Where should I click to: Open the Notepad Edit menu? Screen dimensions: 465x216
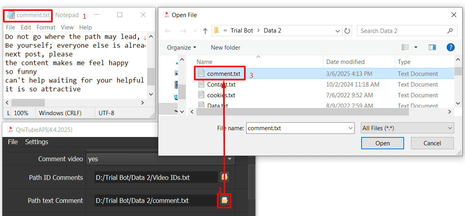pyautogui.click(x=26, y=27)
